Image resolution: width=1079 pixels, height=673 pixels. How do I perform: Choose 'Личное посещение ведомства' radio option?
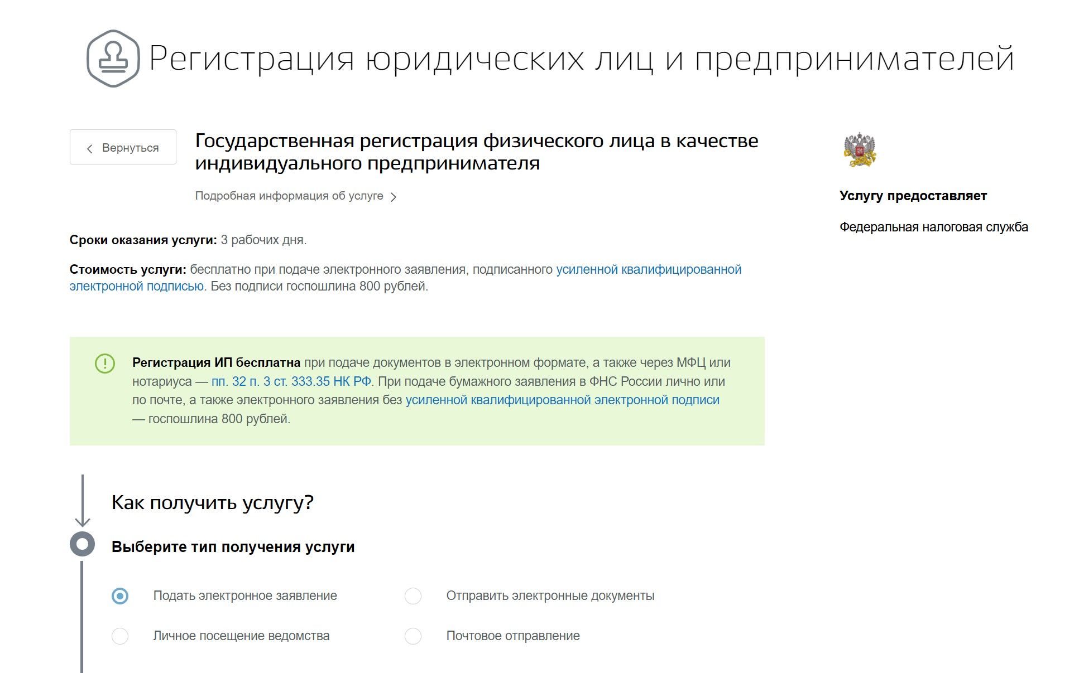120,636
